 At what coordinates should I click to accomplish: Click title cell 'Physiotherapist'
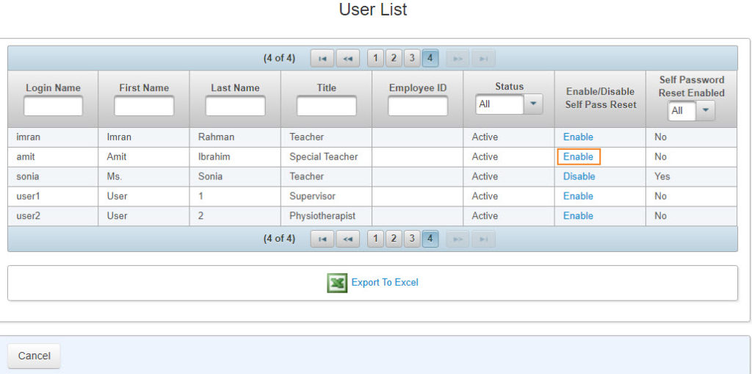(322, 216)
